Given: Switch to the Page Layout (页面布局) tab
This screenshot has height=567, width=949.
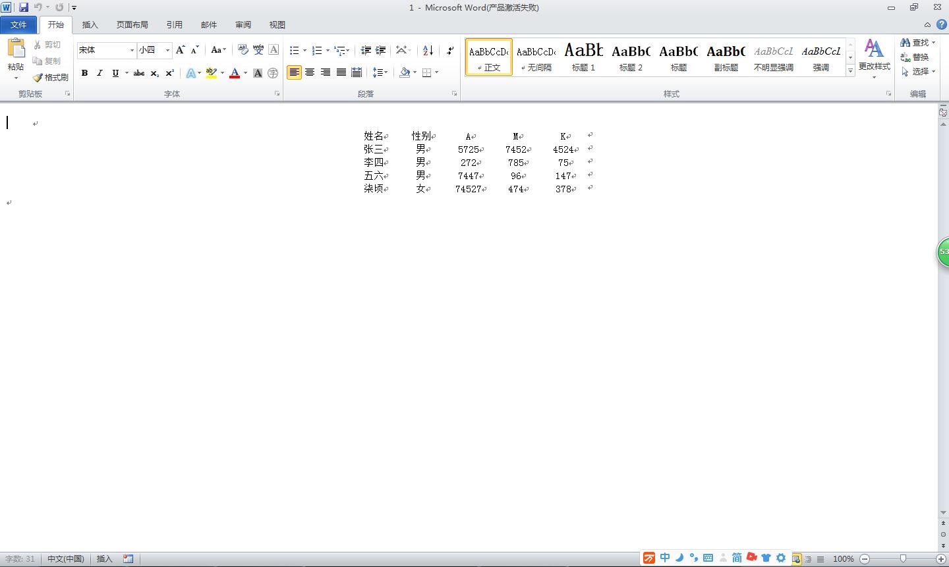Looking at the screenshot, I should 132,25.
